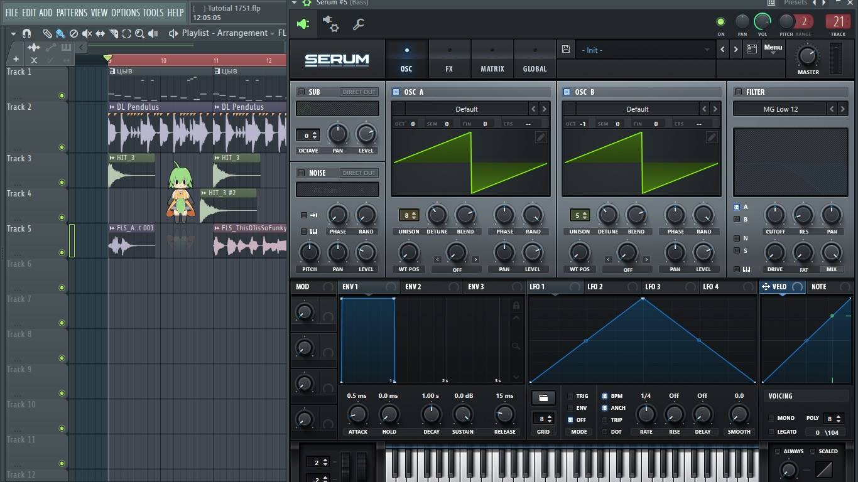
Task: Click the DIRECT OUT button for NOISE
Action: click(x=359, y=173)
